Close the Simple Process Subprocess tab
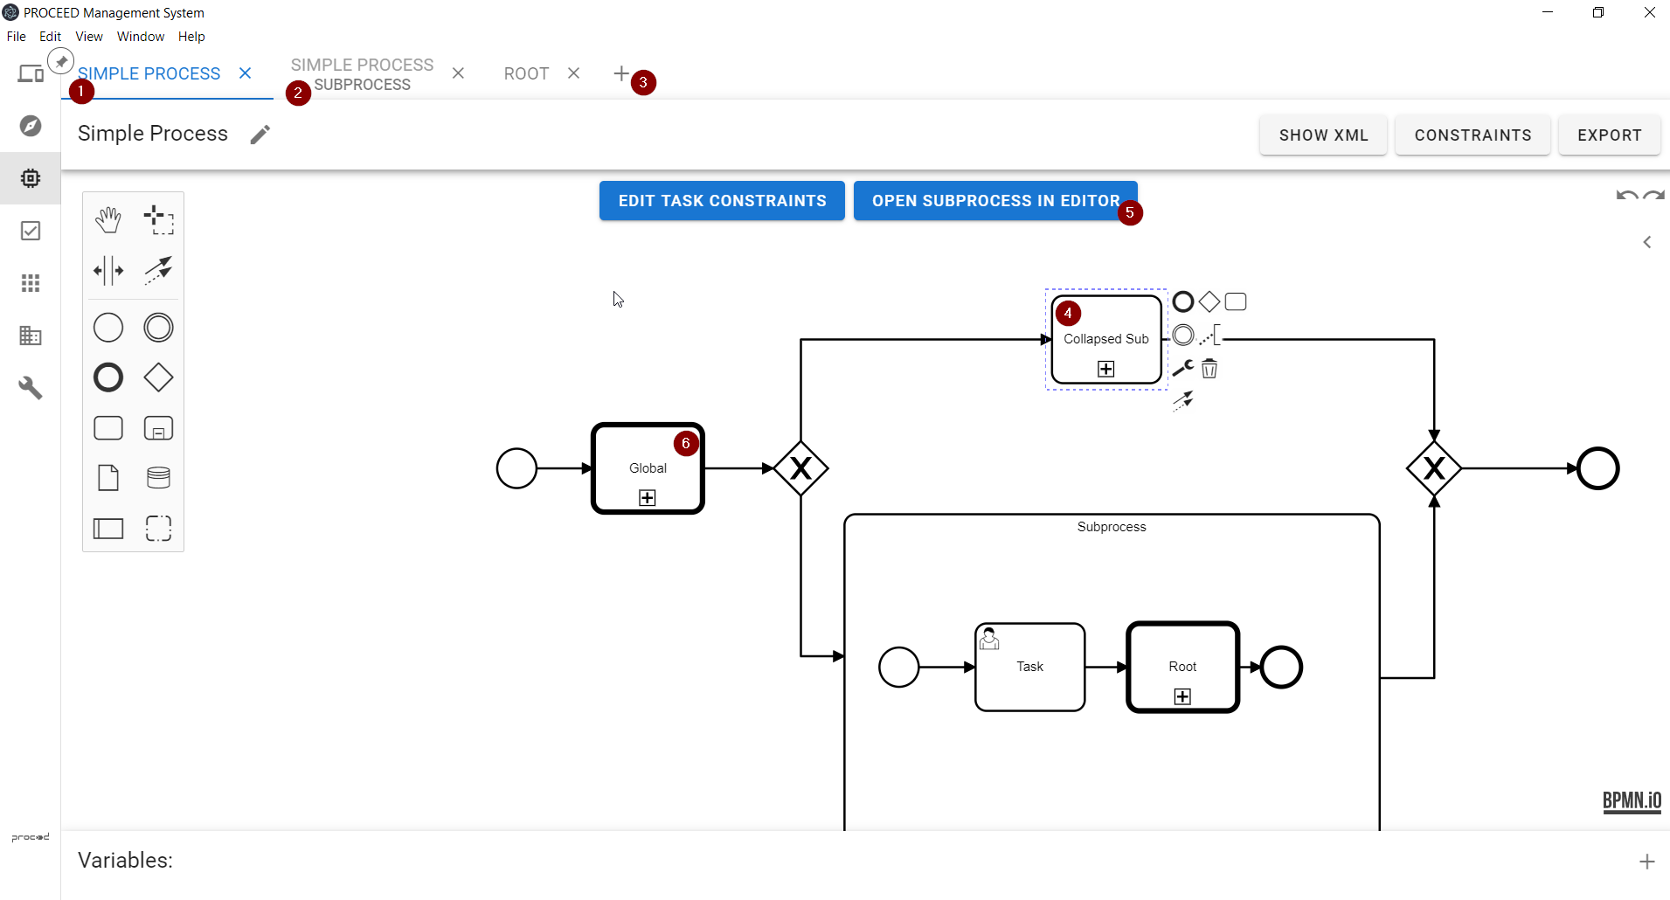The width and height of the screenshot is (1670, 900). [x=458, y=74]
